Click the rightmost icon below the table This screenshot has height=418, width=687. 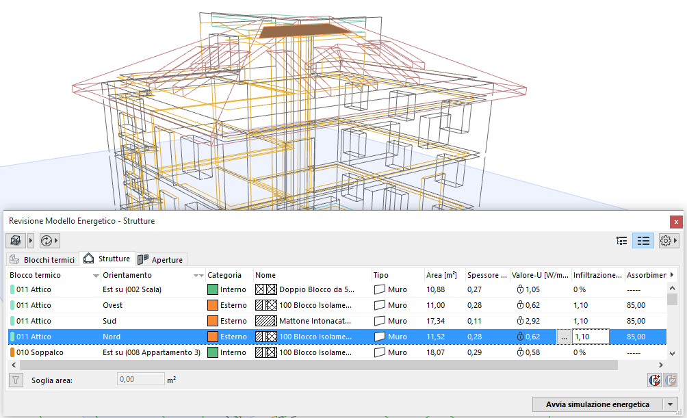(671, 380)
